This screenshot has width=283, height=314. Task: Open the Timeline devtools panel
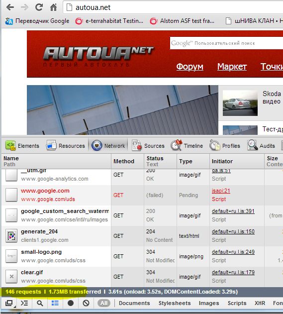click(187, 146)
